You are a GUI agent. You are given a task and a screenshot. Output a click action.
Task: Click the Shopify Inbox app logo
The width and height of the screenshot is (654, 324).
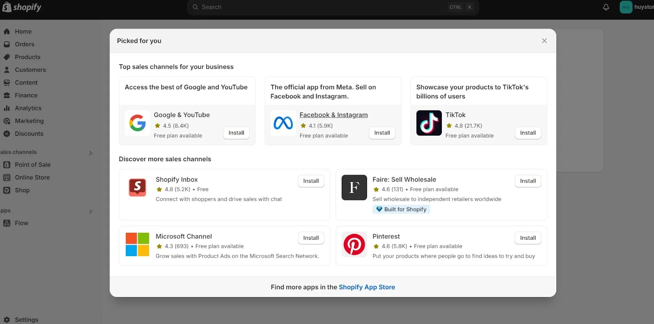[x=137, y=187]
